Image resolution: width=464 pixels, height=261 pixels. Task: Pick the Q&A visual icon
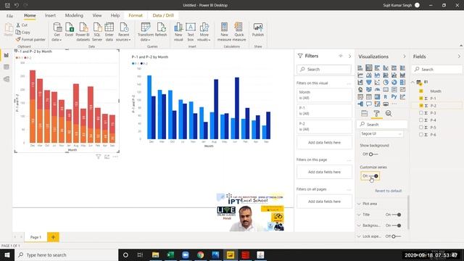(x=369, y=104)
